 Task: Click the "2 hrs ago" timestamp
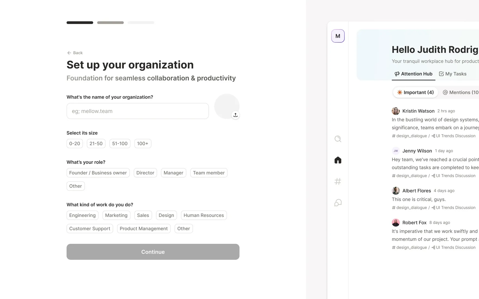pos(446,111)
